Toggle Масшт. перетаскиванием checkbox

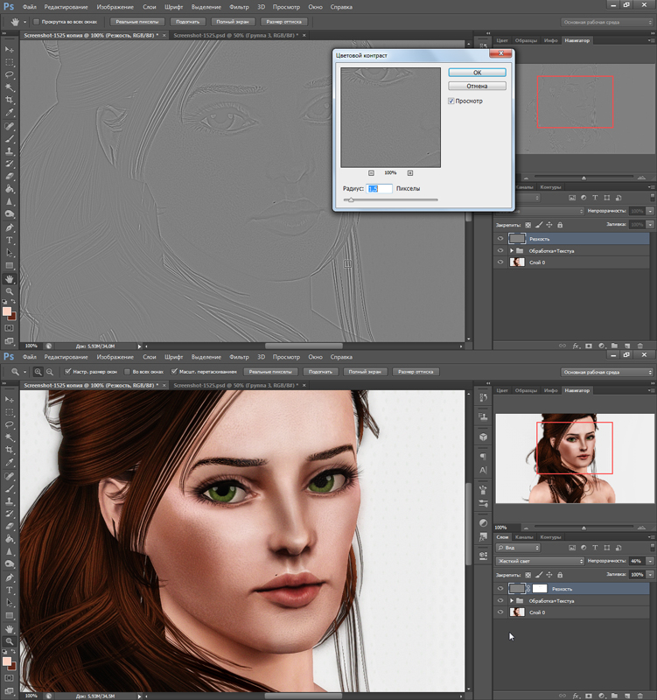[174, 371]
